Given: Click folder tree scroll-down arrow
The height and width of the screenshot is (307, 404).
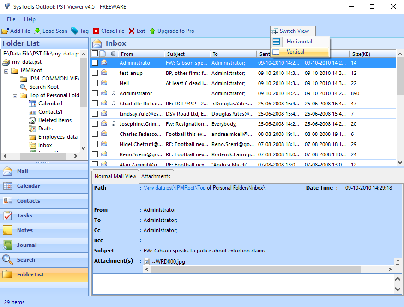Looking at the screenshot, I should point(83,148).
